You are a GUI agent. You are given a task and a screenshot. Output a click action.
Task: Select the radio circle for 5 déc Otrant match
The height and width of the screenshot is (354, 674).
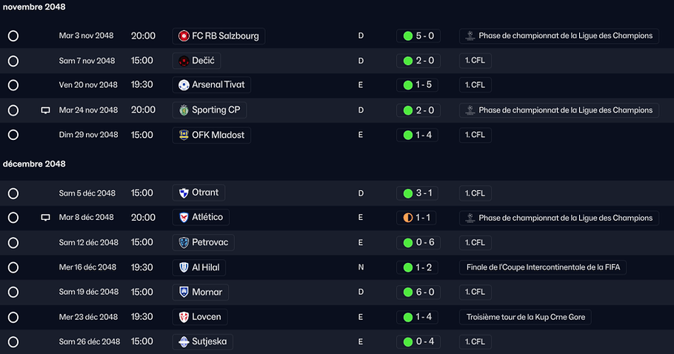pos(13,193)
